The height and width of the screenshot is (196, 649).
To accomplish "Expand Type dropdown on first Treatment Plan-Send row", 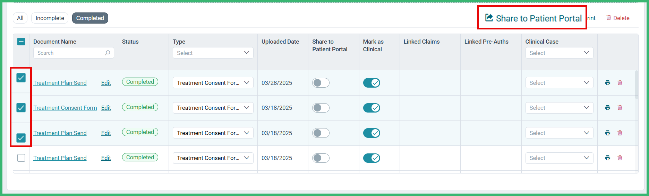I will [x=213, y=83].
